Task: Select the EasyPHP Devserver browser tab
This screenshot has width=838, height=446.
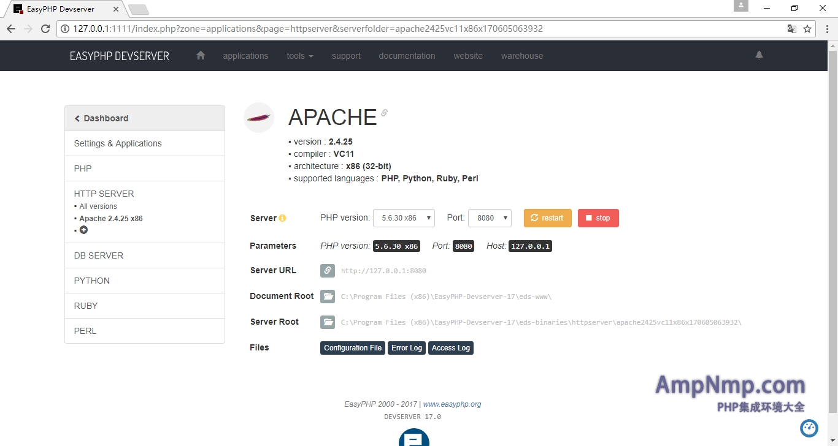Action: (x=64, y=9)
